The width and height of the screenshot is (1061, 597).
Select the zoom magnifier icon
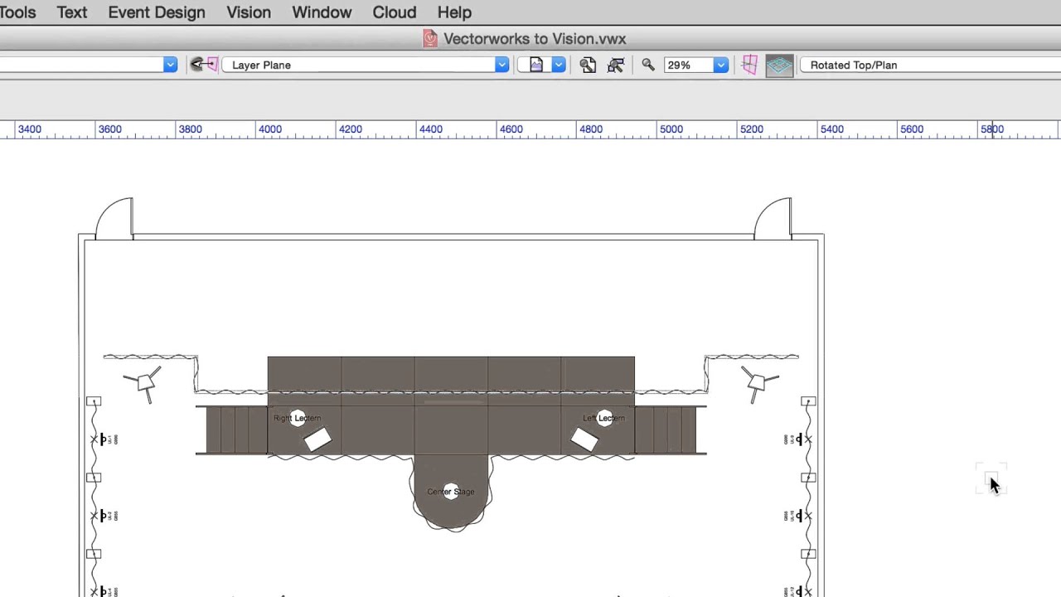tap(648, 64)
